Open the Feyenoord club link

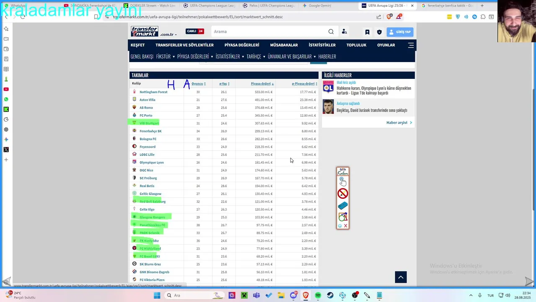(147, 147)
